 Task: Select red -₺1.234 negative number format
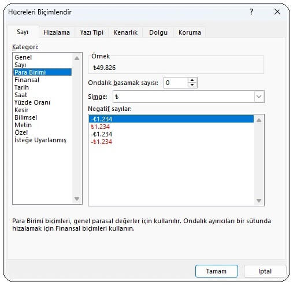(x=101, y=142)
